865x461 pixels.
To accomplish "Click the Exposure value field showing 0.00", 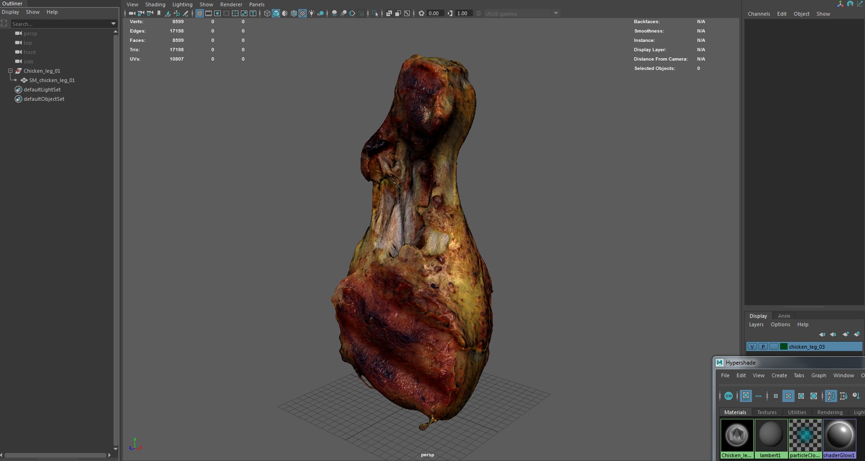I will [436, 14].
